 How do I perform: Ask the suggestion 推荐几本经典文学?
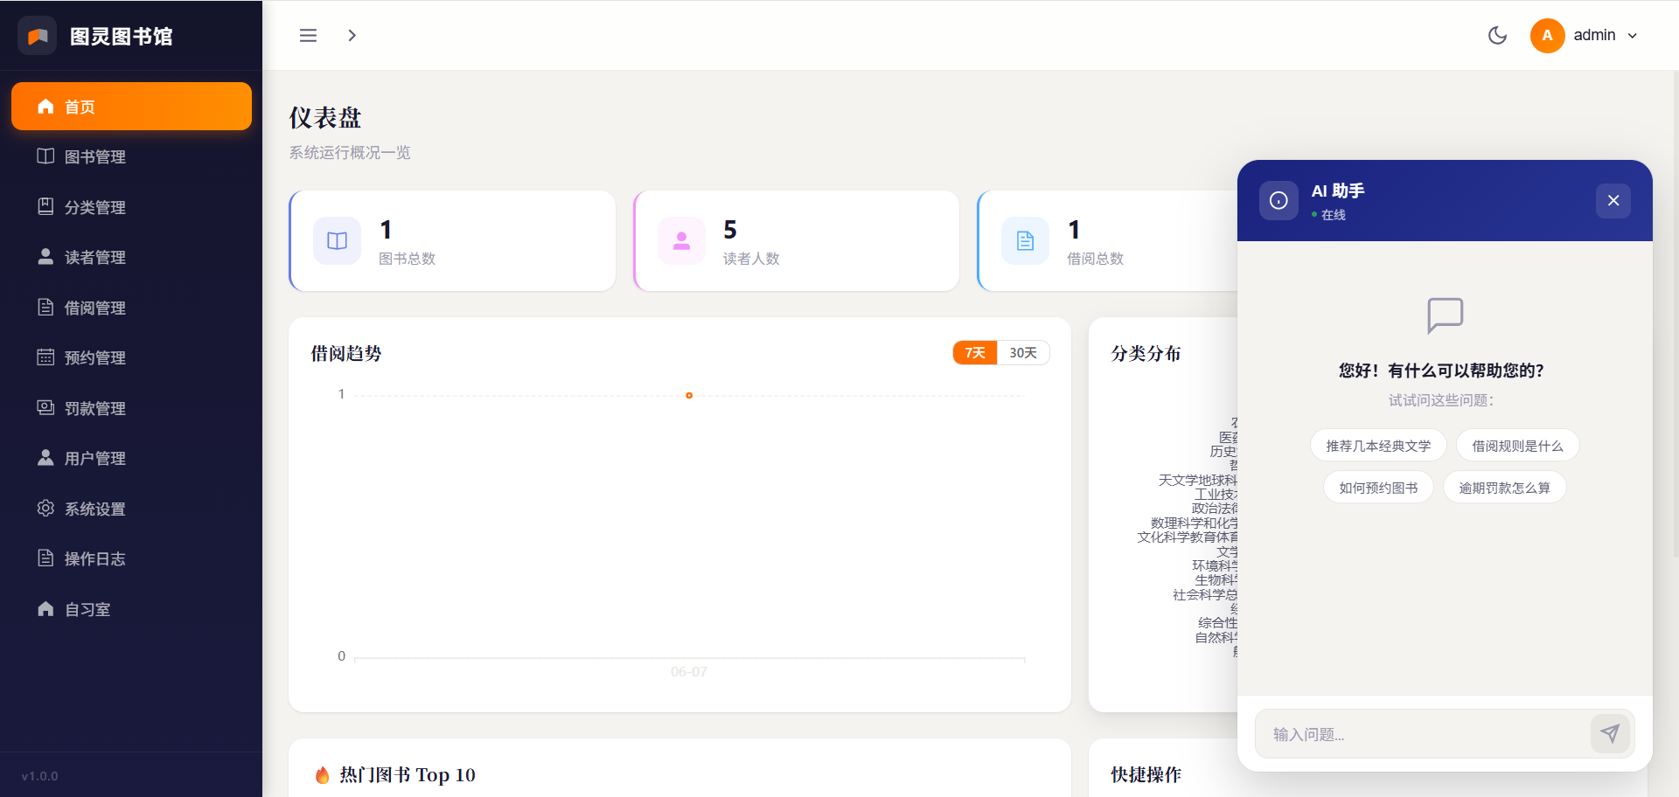[1378, 446]
